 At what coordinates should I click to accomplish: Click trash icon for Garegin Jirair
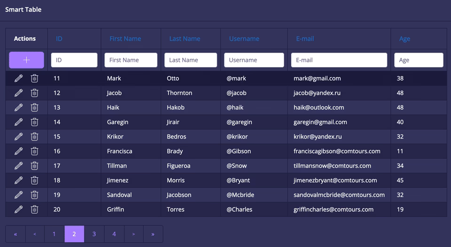[x=34, y=122]
